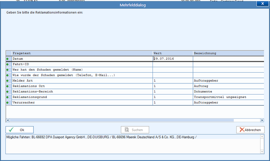Click scroll down arrow in Mögliche Fahrten box

click(x=262, y=152)
